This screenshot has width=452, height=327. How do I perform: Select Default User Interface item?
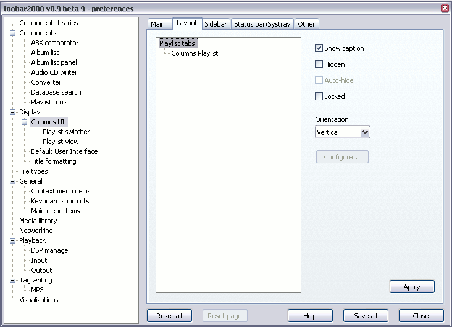click(64, 151)
